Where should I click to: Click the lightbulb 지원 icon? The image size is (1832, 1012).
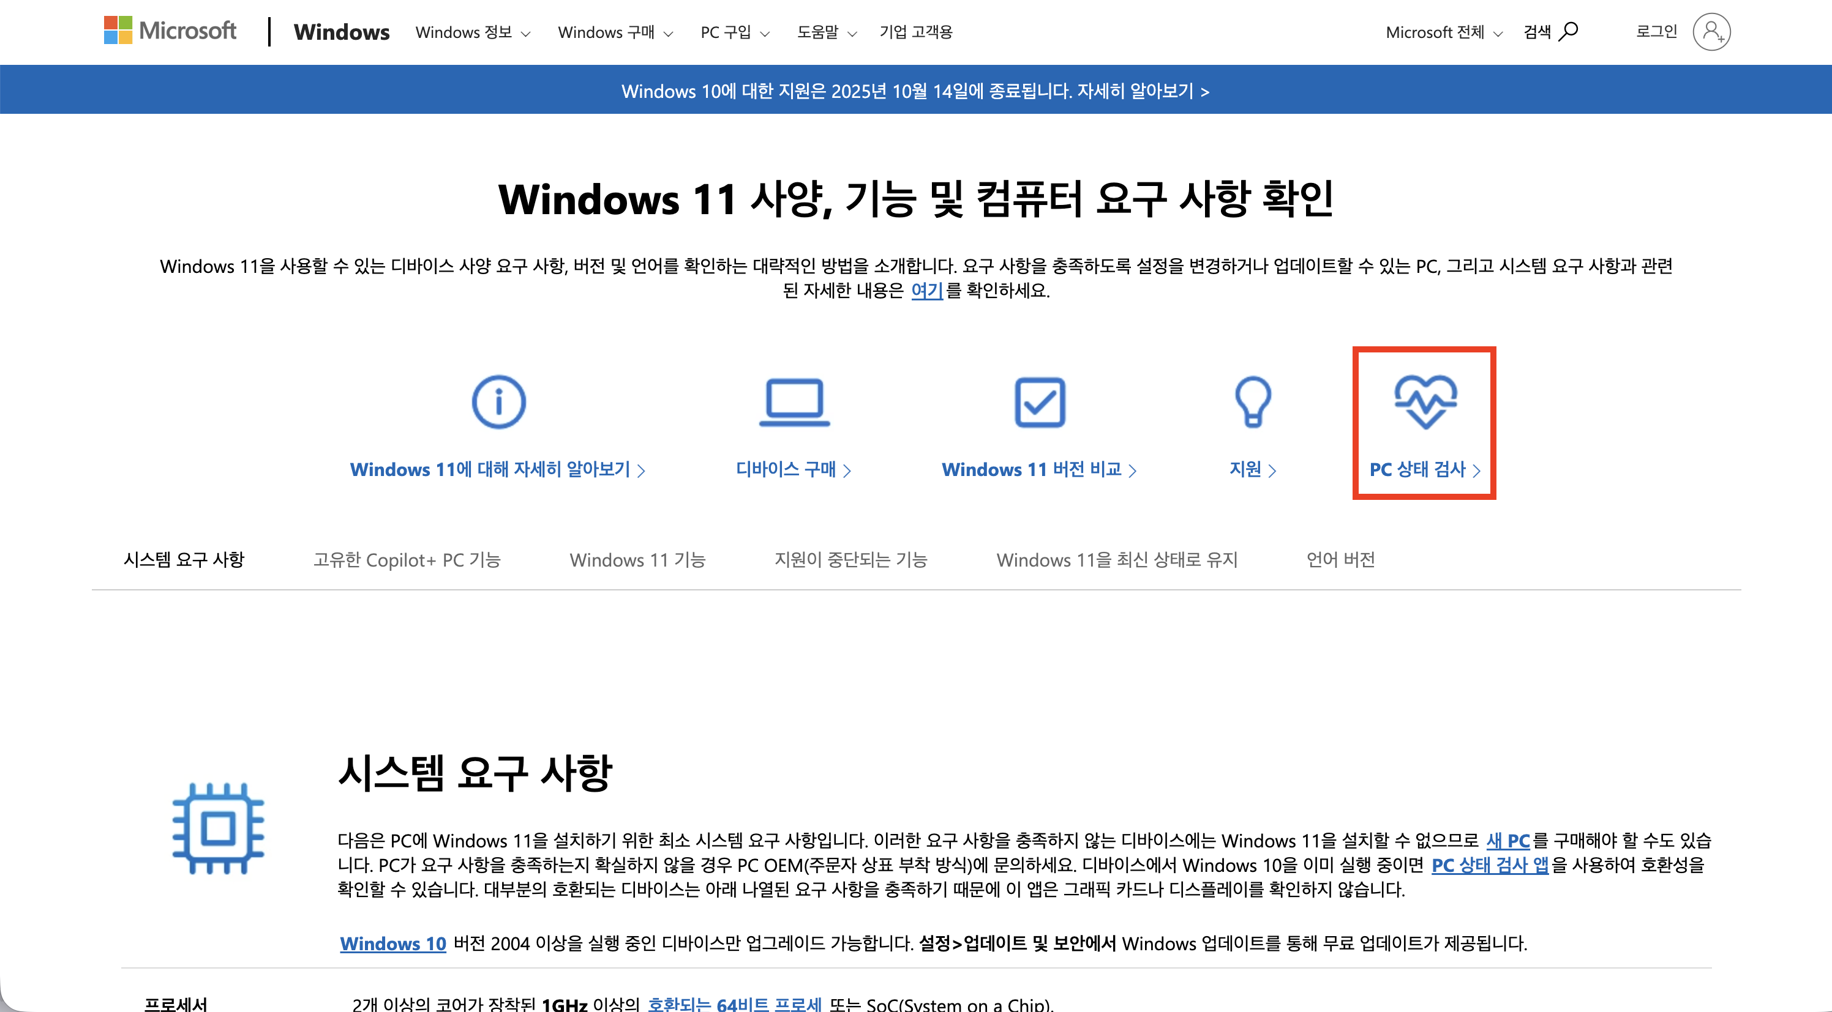pos(1253,401)
